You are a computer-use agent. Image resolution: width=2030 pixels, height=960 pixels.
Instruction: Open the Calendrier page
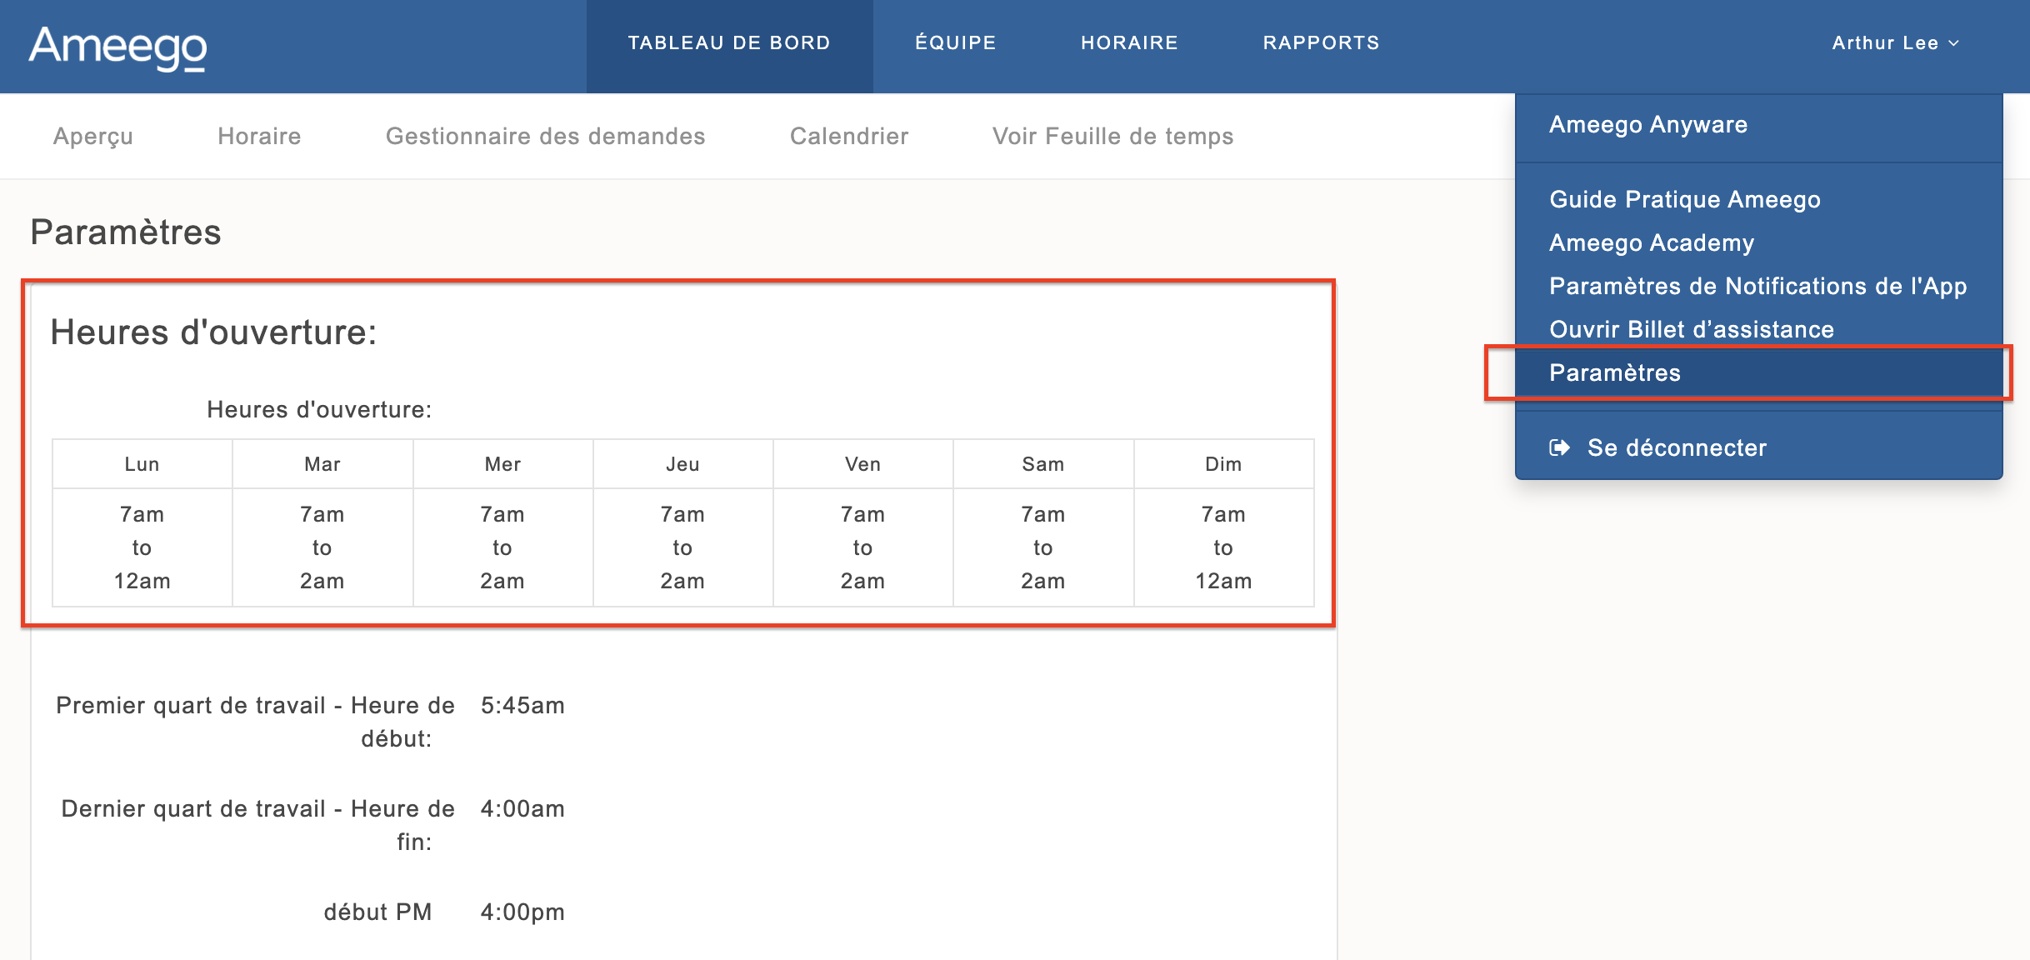coord(848,136)
